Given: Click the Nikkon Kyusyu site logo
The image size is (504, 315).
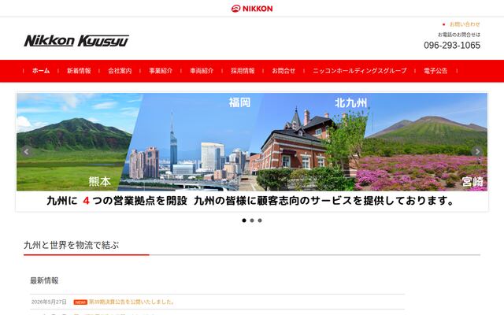Looking at the screenshot, I should 76,41.
